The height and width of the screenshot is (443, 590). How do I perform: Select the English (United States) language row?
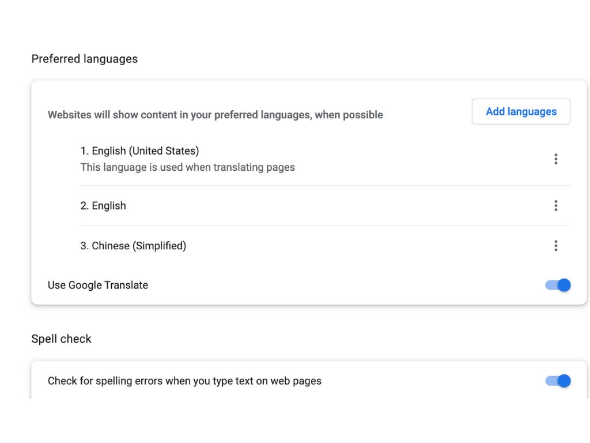point(140,151)
